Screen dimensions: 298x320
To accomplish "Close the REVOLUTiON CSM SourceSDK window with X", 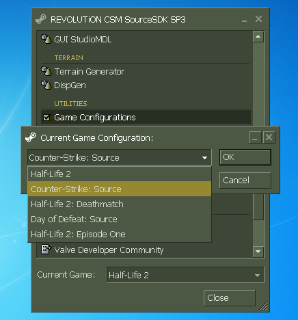I will (258, 18).
